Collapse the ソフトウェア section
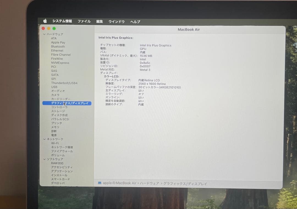Image resolution: width=297 pixels, height=209 pixels. point(45,159)
